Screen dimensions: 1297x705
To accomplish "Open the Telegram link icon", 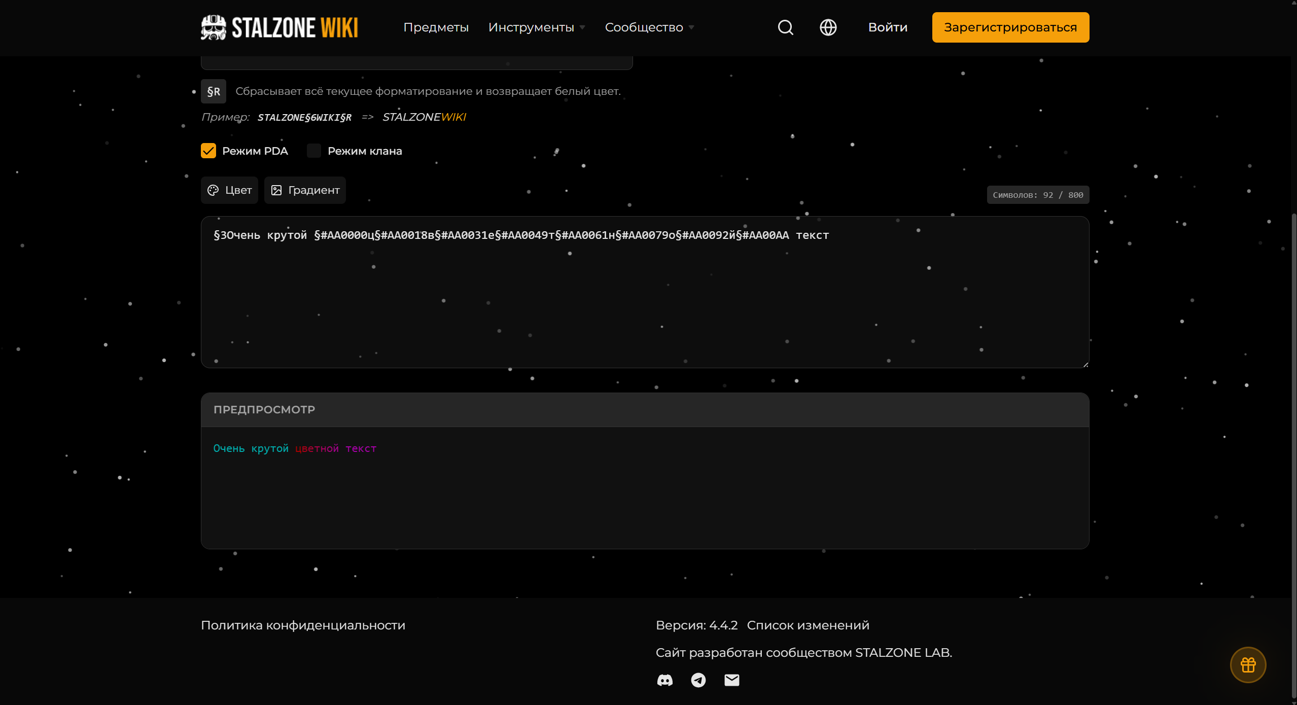I will click(698, 680).
